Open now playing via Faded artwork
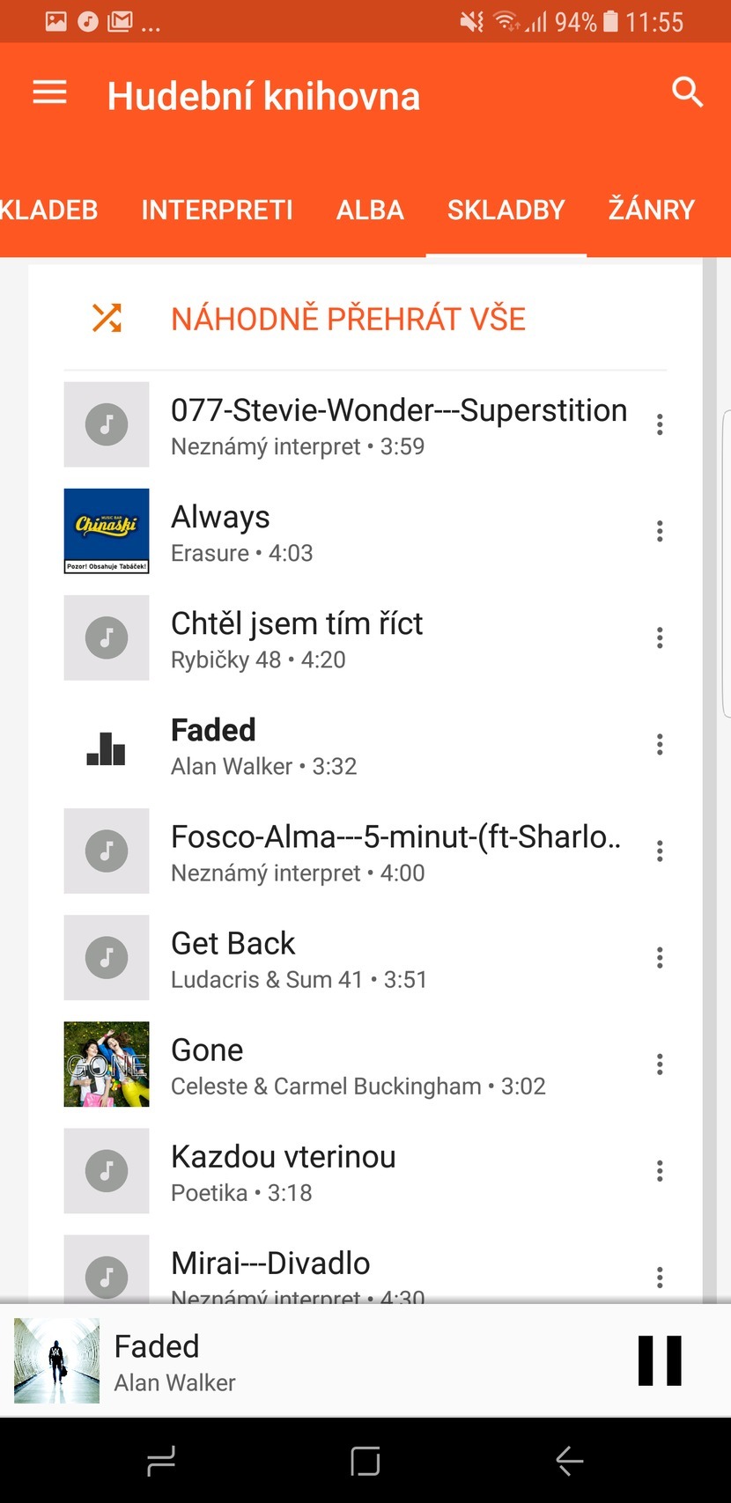 [x=57, y=1360]
